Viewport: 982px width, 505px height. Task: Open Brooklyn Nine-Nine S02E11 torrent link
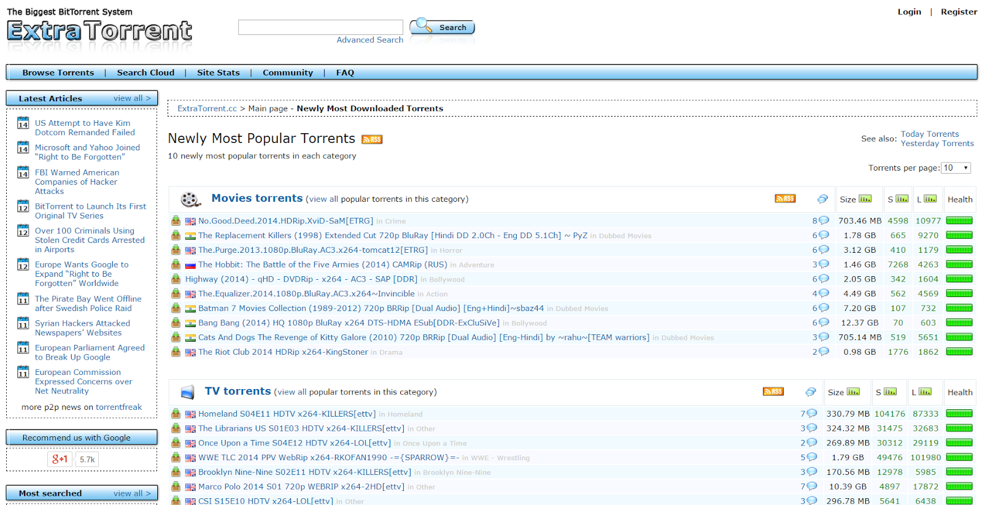click(x=304, y=472)
